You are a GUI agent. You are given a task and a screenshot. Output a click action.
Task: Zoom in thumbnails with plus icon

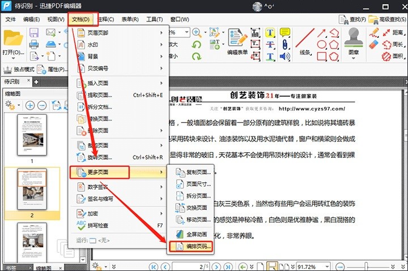click(30, 105)
